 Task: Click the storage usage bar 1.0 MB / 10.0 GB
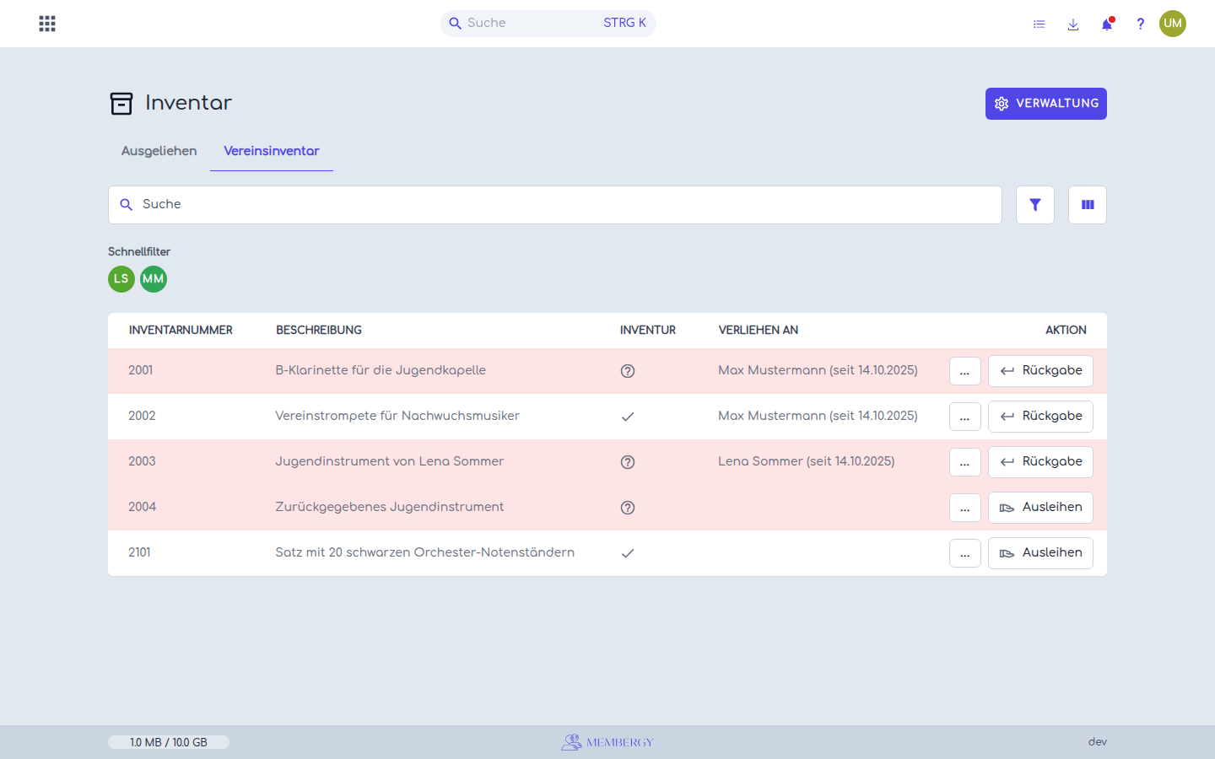click(169, 742)
